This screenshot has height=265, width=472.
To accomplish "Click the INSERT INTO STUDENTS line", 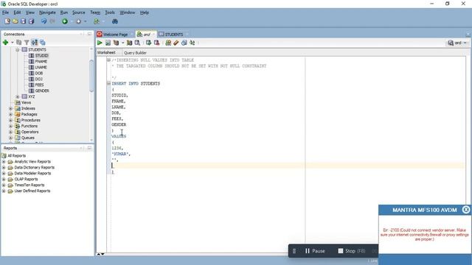I will coord(136,83).
